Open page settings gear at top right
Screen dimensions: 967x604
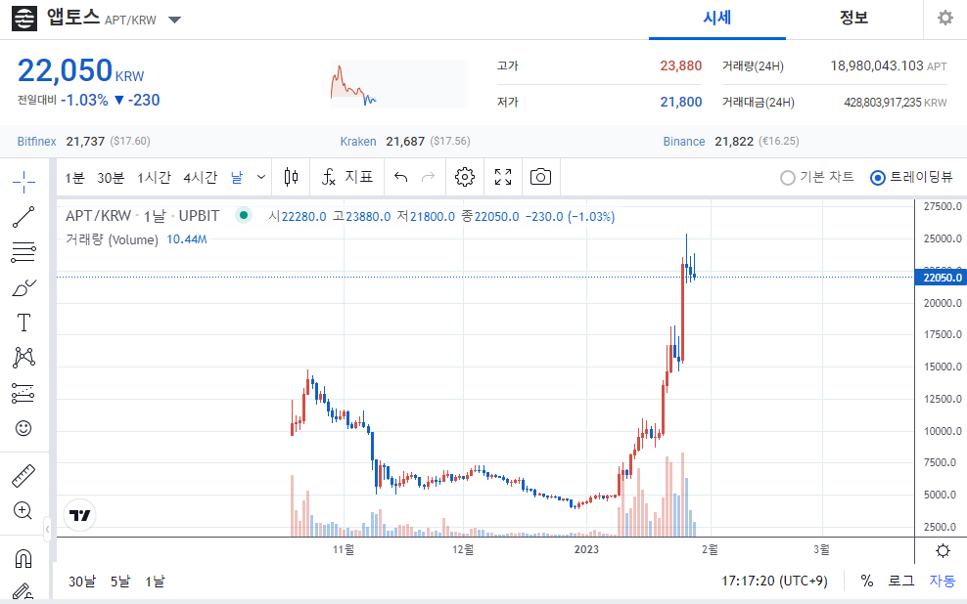point(944,18)
